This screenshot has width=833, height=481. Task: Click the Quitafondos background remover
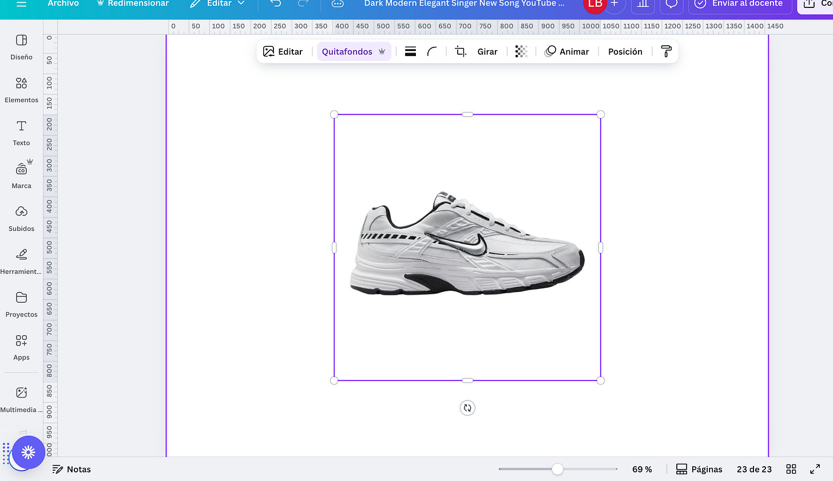pos(354,51)
